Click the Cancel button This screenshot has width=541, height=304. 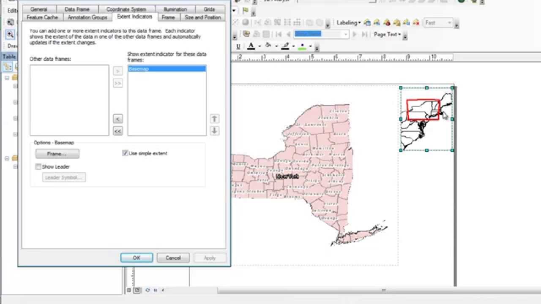pos(173,258)
